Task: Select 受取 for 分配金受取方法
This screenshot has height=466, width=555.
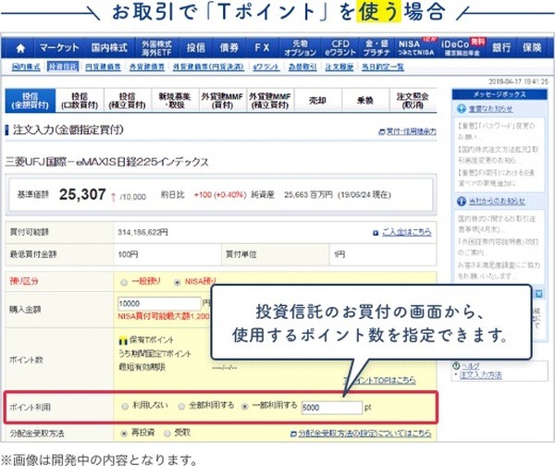Action: 167,433
